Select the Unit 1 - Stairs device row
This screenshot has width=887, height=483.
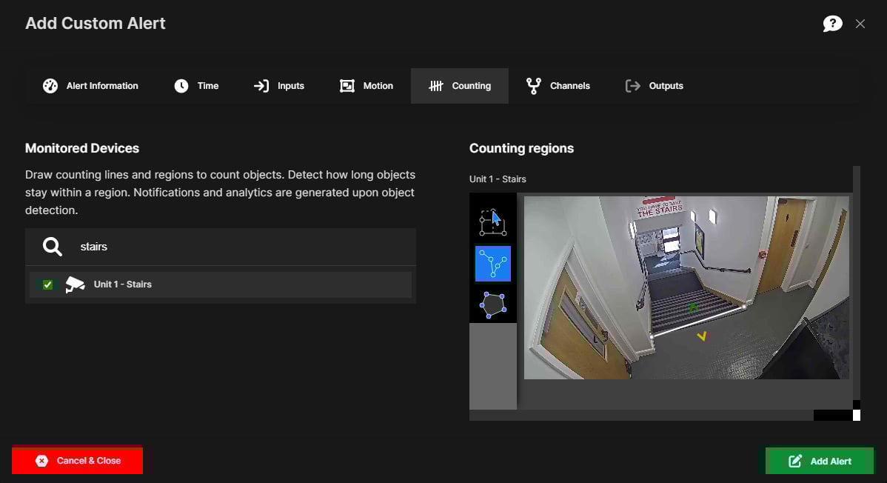[x=221, y=284]
